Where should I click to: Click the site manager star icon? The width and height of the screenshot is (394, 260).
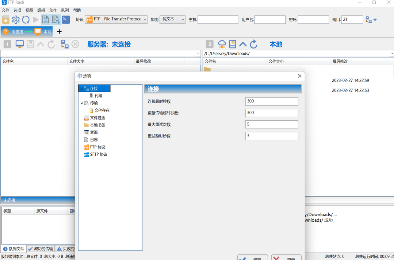point(6,20)
